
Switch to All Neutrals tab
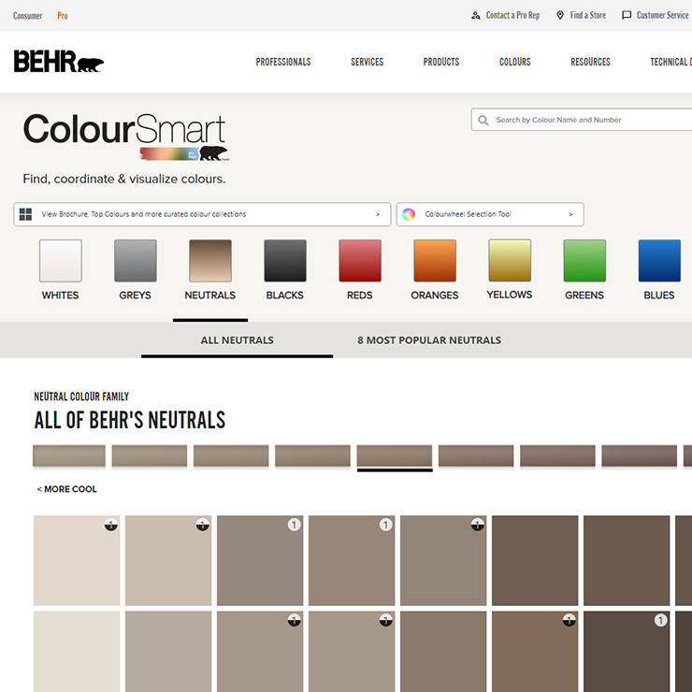(x=237, y=340)
